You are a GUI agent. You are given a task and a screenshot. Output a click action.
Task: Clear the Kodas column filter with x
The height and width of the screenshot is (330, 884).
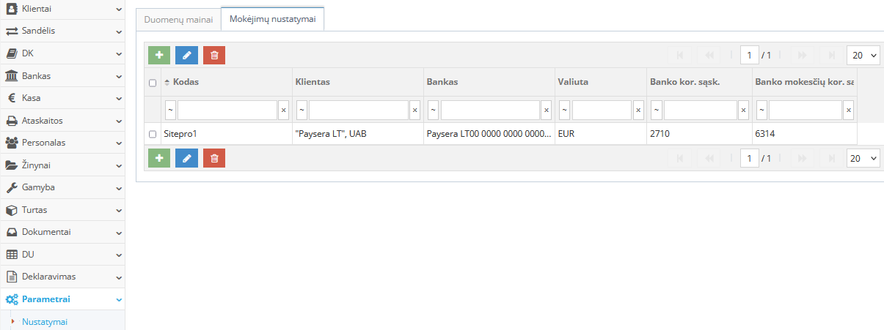pos(284,110)
